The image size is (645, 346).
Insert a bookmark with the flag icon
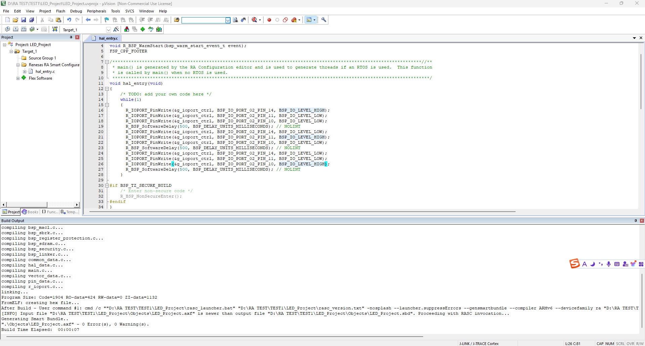(x=107, y=20)
